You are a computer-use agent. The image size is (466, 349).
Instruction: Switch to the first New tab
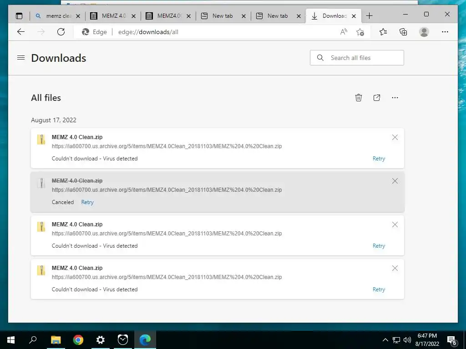click(x=223, y=16)
